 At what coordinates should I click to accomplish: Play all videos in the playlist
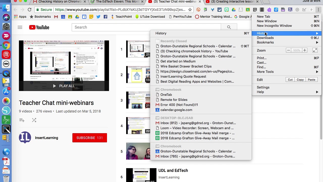click(64, 86)
